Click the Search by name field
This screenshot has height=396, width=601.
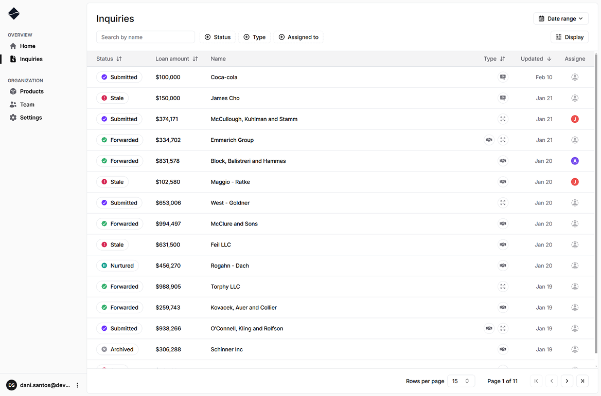(145, 37)
